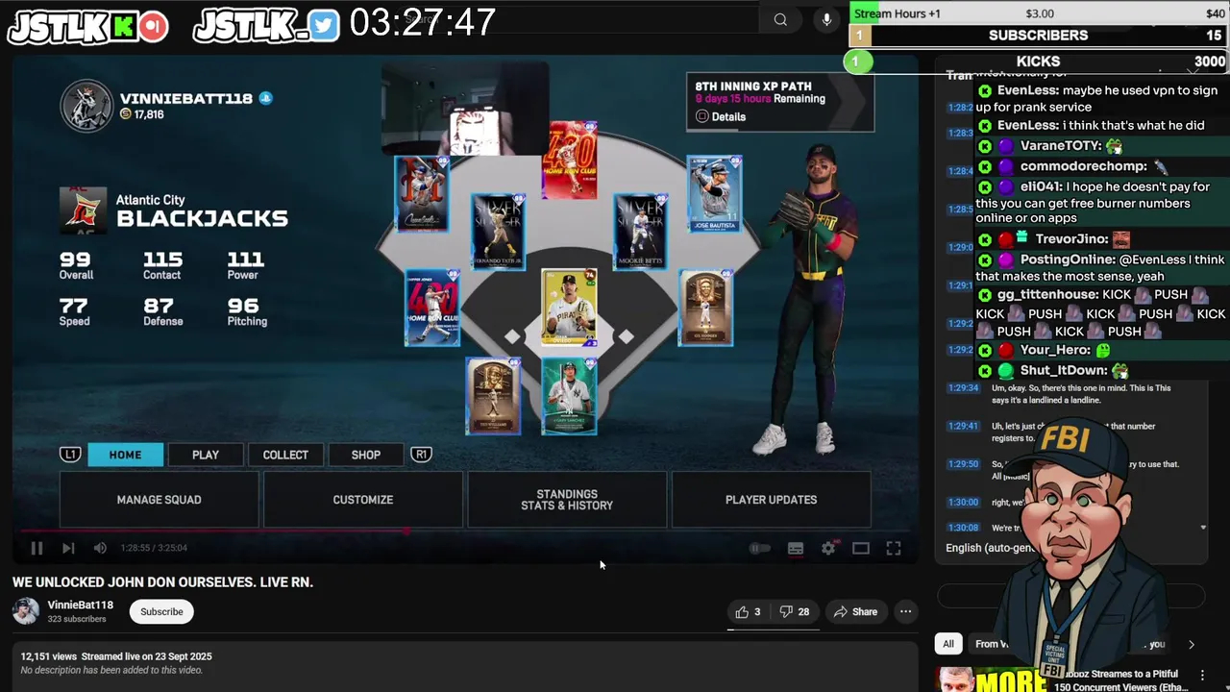The width and height of the screenshot is (1230, 692).
Task: Subscribe to VinnieBat118 channel
Action: point(161,611)
